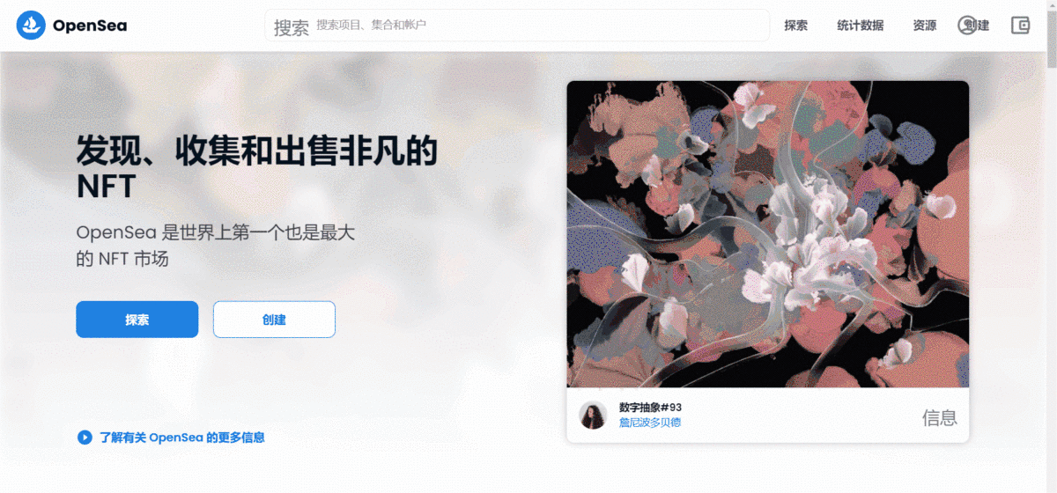Open the featured floral NFT artwork

pos(768,234)
